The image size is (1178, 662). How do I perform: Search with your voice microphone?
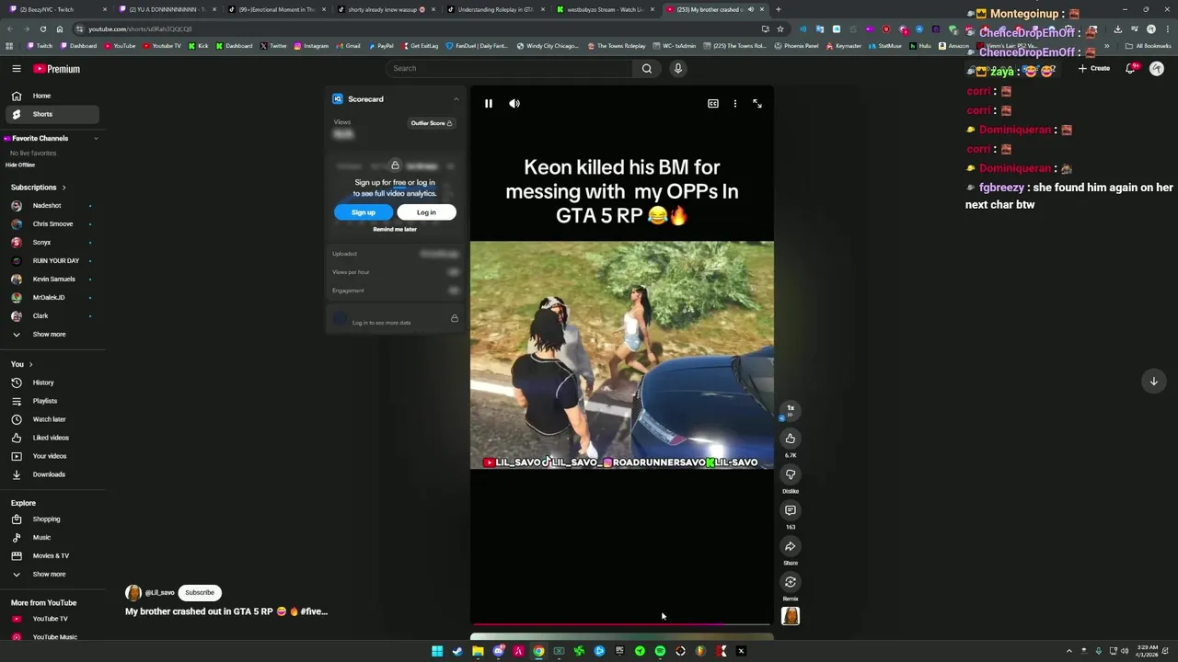(x=678, y=68)
